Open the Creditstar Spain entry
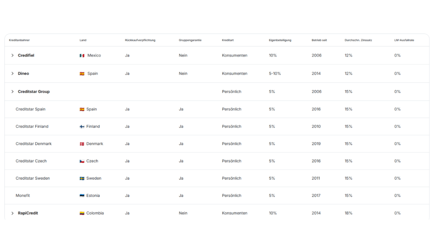The width and height of the screenshot is (435, 244). (x=31, y=109)
